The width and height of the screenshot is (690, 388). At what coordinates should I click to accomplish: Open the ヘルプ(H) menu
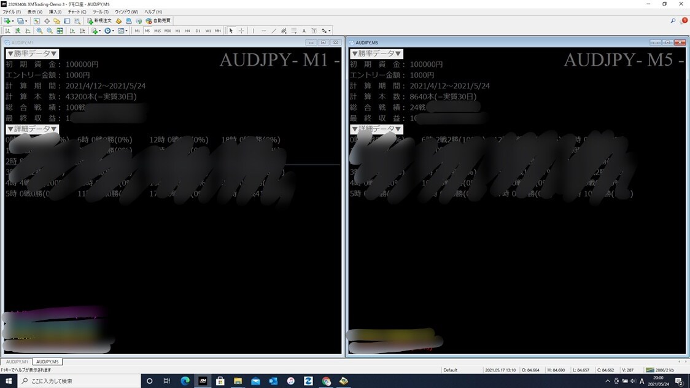(x=153, y=12)
